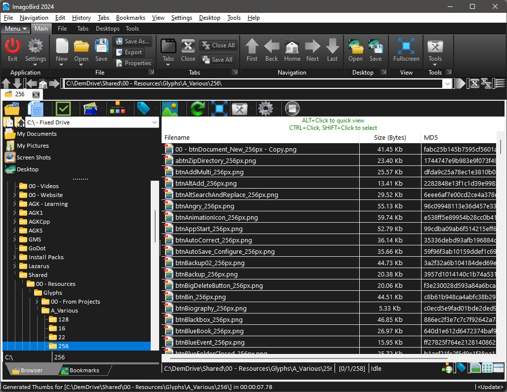Expand the 00 - From Projects folder
This screenshot has height=392, width=507.
coord(37,302)
